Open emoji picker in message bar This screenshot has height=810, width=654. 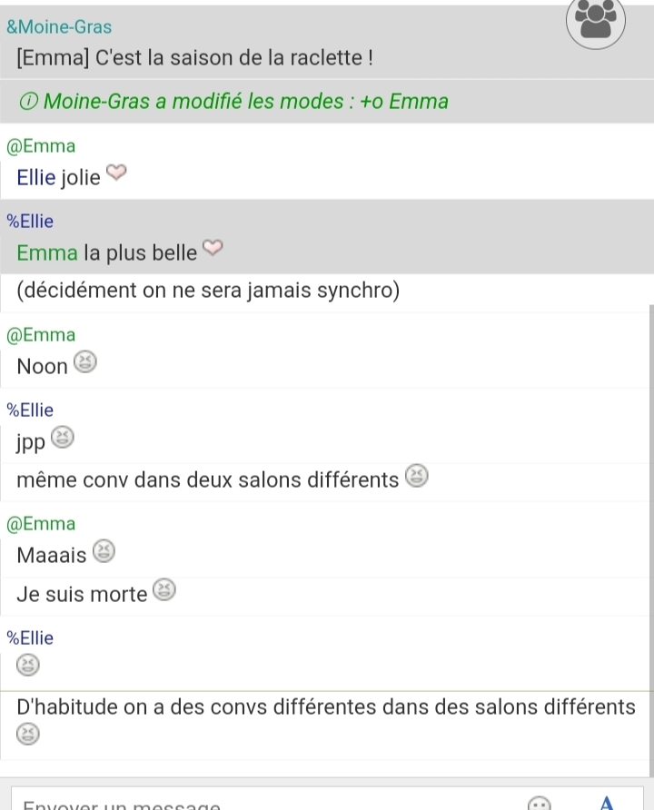coord(540,805)
